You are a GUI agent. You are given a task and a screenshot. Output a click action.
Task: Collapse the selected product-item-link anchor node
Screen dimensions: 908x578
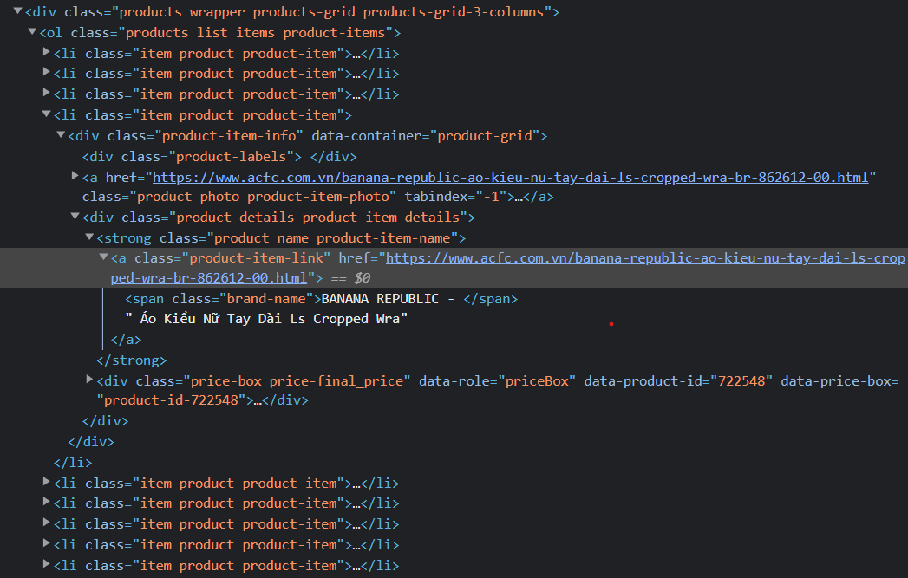point(104,257)
